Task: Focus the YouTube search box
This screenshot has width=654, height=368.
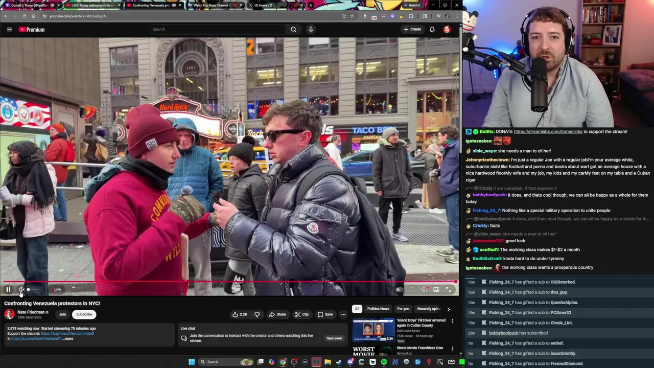Action: [x=217, y=29]
